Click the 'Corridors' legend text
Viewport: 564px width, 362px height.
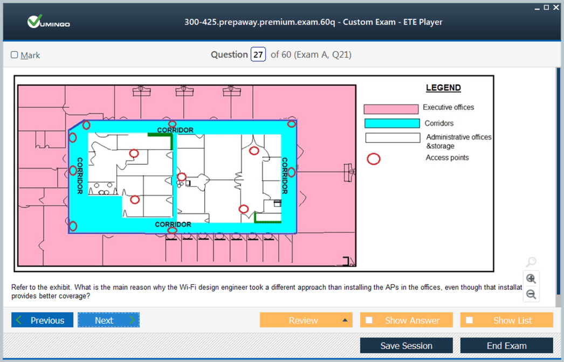(439, 123)
